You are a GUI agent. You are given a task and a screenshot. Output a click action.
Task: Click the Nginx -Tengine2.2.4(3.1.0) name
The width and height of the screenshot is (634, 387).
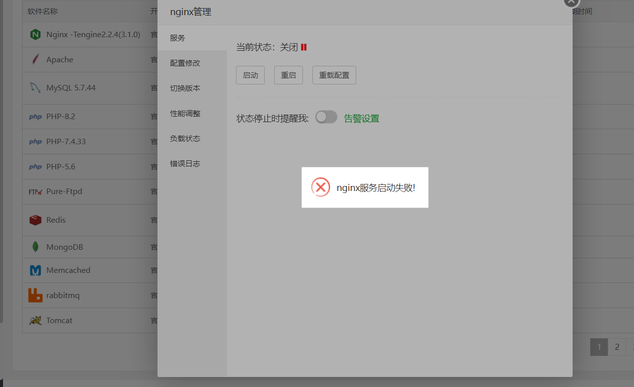pos(93,35)
